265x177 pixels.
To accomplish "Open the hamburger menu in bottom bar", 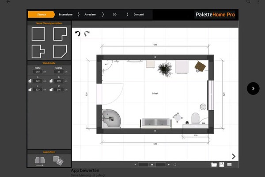I will [229, 165].
